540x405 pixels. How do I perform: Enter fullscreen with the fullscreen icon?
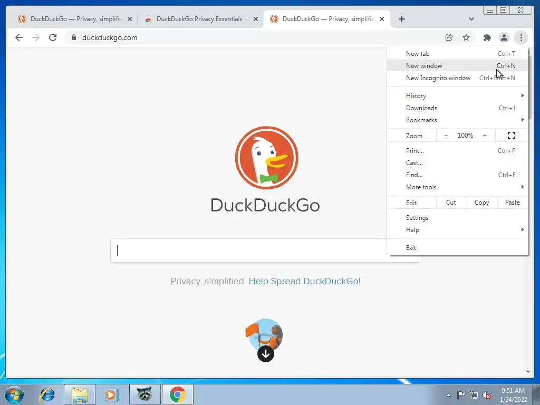coord(512,136)
